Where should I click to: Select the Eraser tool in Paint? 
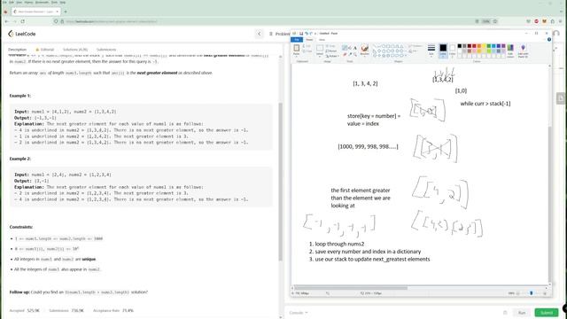click(345, 54)
